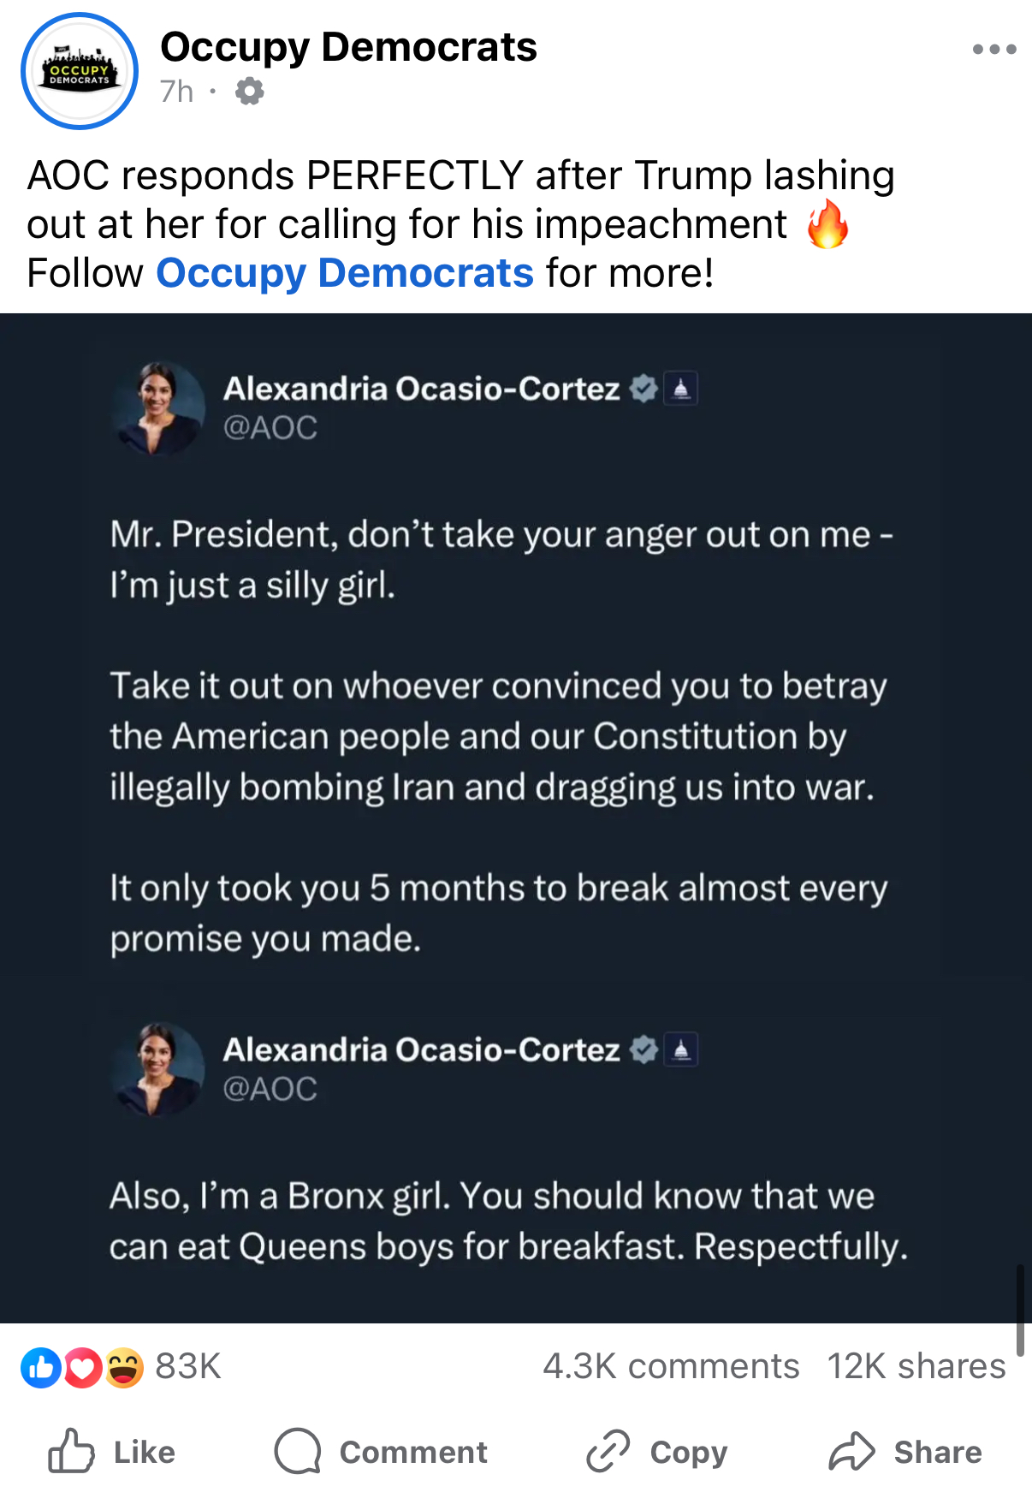Open the AOC tweet screenshot image
This screenshot has height=1504, width=1032.
click(x=516, y=818)
